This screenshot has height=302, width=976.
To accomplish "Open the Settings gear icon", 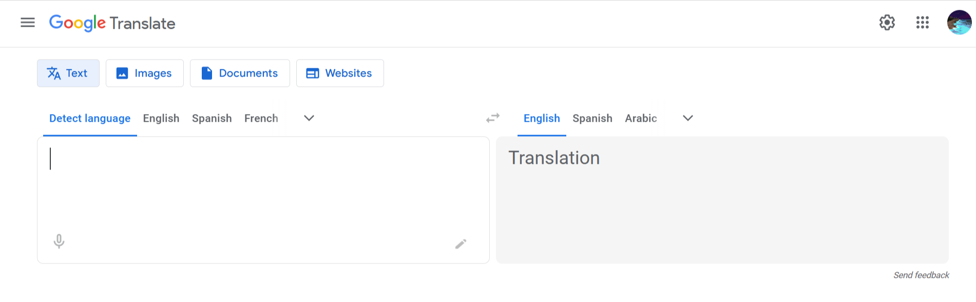I will [887, 23].
